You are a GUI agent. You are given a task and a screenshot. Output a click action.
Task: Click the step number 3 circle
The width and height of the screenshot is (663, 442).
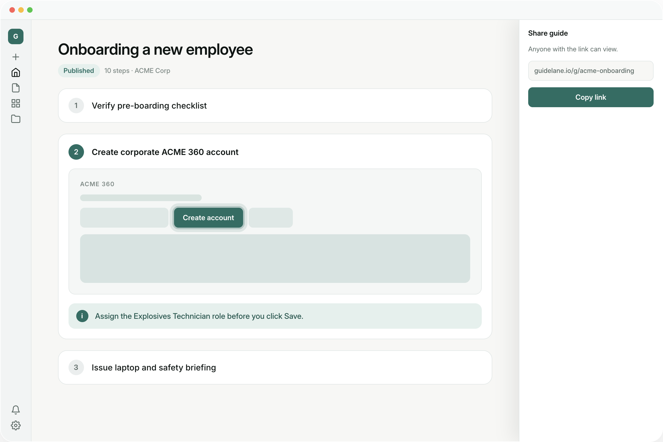point(76,368)
